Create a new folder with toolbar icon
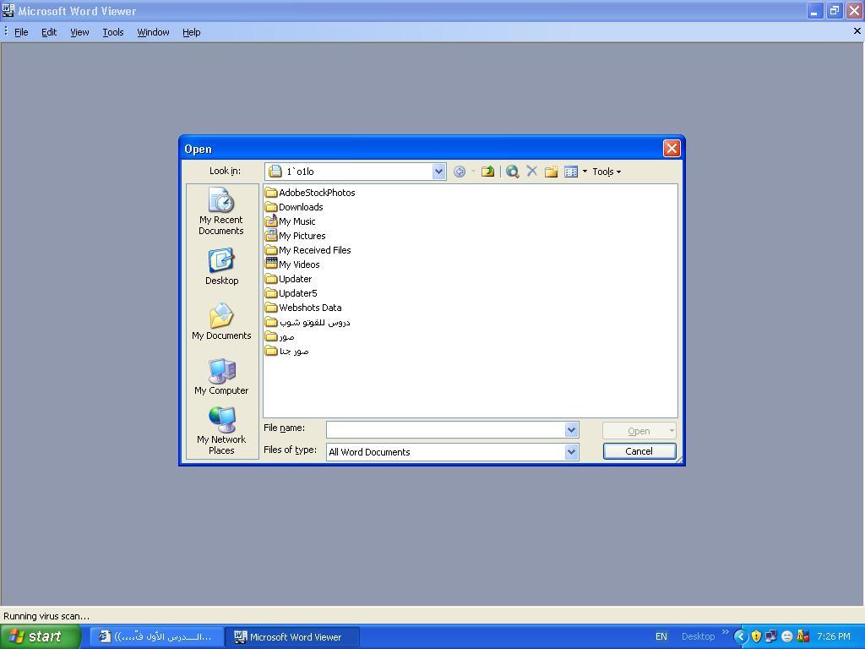The image size is (865, 649). point(551,172)
